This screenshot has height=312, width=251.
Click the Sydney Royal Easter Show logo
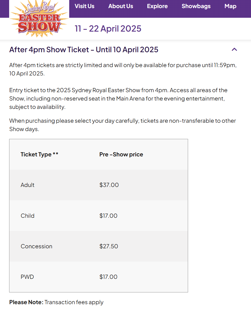pos(39,19)
